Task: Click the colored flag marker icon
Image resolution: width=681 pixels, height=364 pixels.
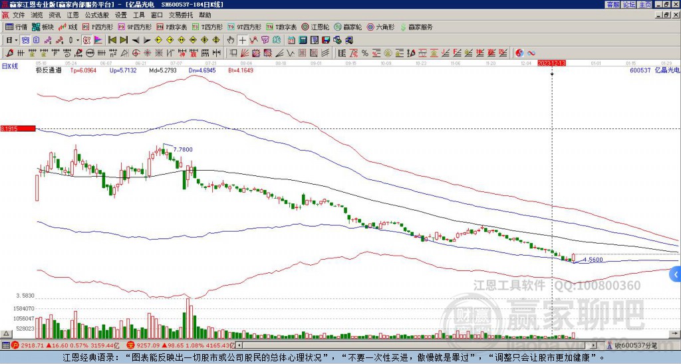Action: coord(98,41)
